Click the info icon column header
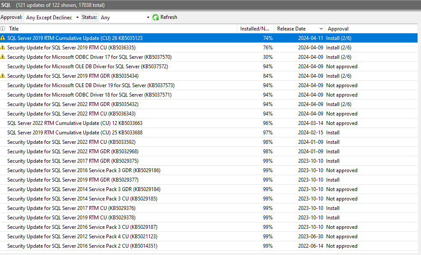421x255 pixels. 3,28
